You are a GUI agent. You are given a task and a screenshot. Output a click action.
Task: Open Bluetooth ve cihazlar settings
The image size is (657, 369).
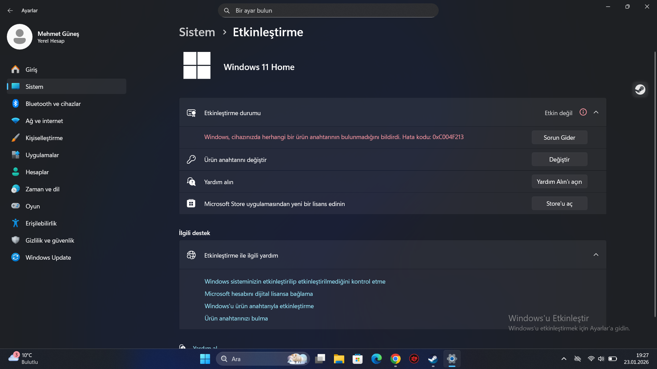click(x=66, y=104)
